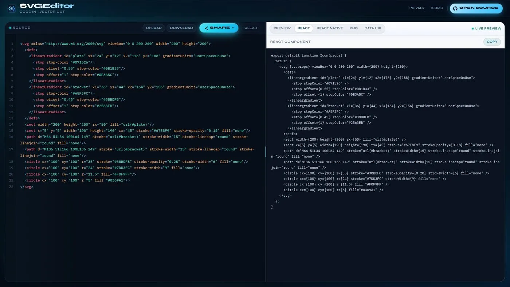
Task: Click source line with linearGradient id="bracket"
Action: (x=132, y=87)
